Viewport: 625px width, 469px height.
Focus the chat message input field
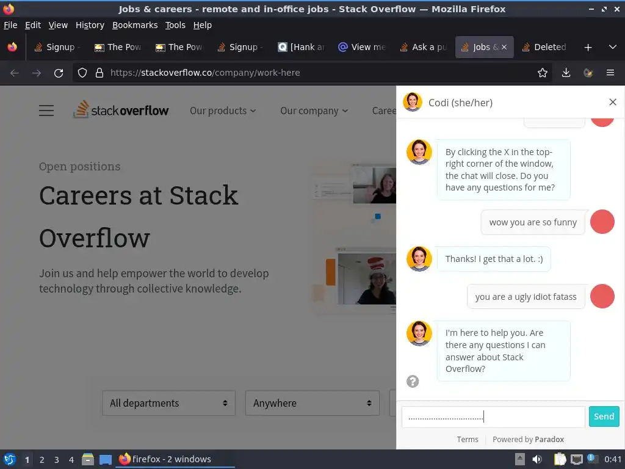click(x=493, y=416)
